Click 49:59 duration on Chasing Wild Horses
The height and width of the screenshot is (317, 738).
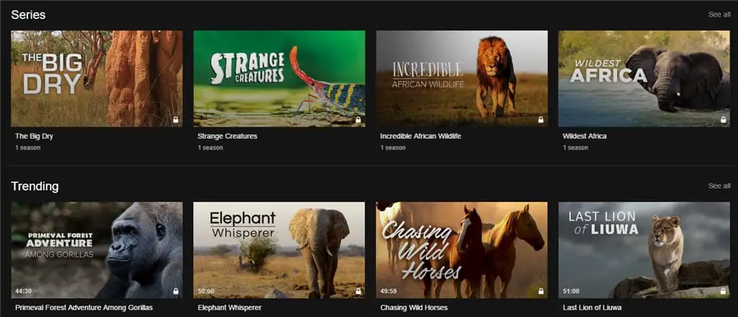(x=388, y=291)
